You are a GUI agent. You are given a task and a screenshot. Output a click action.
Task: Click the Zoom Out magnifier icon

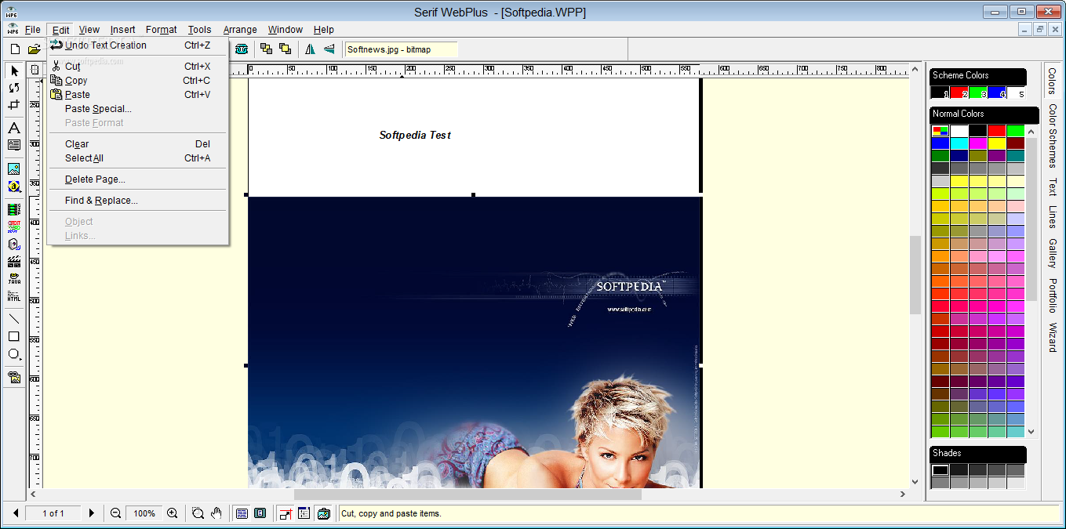(115, 513)
